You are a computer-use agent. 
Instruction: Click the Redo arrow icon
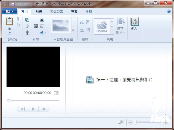[x=25, y=4]
